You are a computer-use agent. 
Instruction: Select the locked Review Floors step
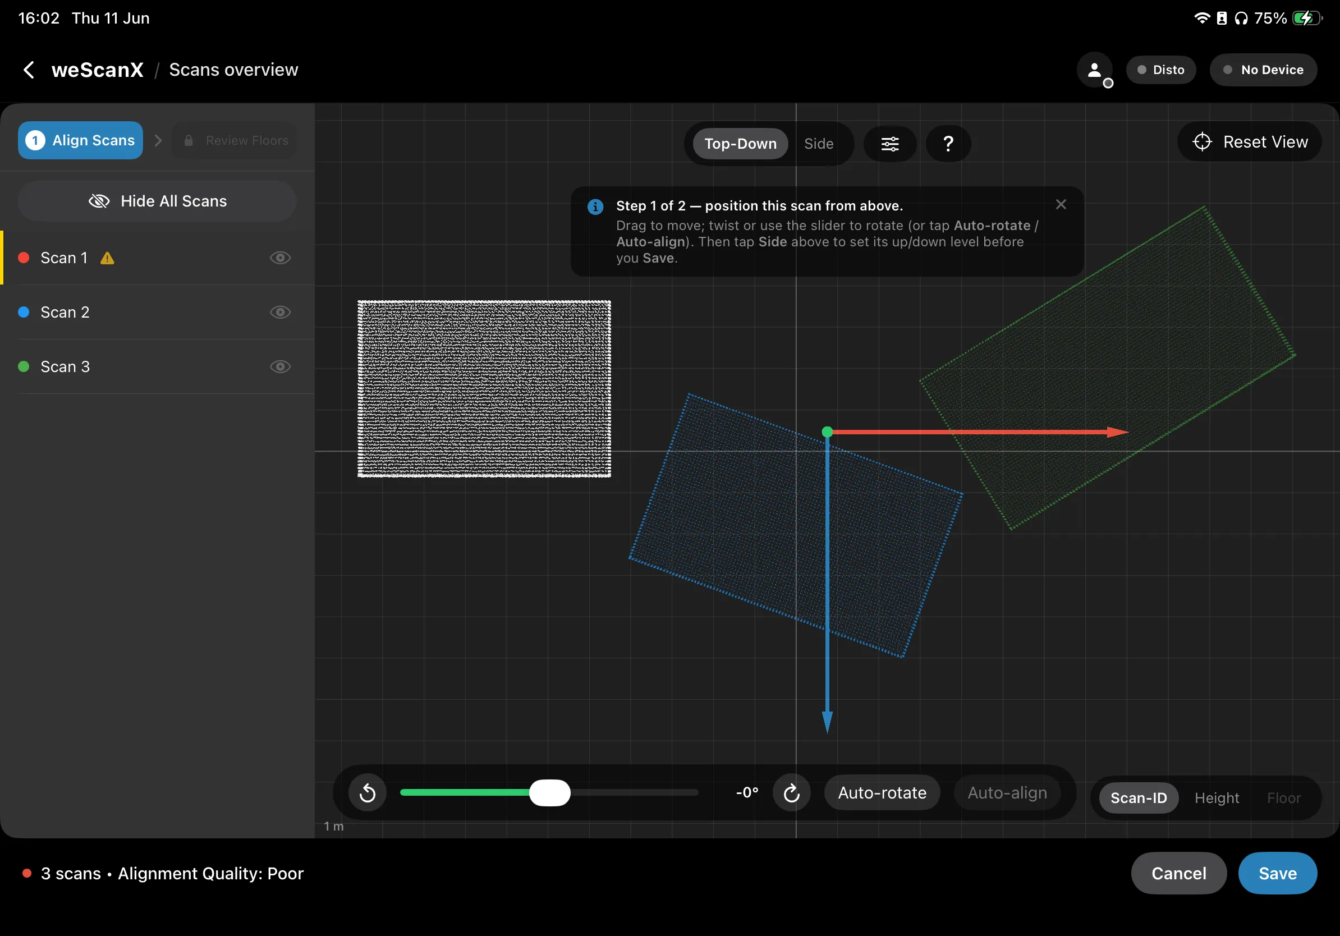(234, 141)
